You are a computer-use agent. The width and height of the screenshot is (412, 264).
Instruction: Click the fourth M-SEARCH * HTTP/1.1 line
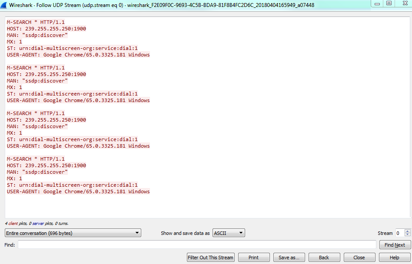tap(36, 159)
